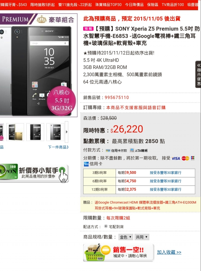Click the American Express card icon

[86, 164]
